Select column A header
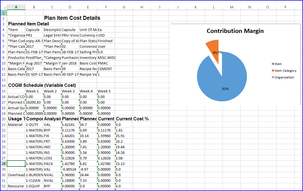The height and width of the screenshot is (191, 303). point(16,7)
